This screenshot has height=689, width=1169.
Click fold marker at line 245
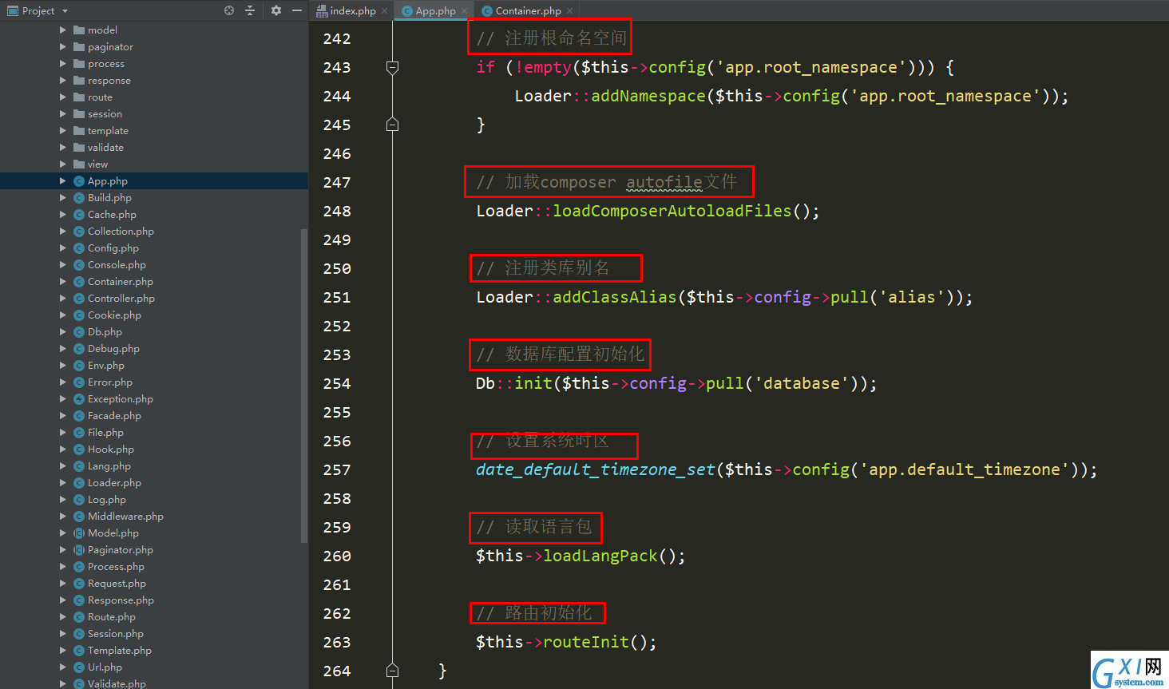(392, 125)
